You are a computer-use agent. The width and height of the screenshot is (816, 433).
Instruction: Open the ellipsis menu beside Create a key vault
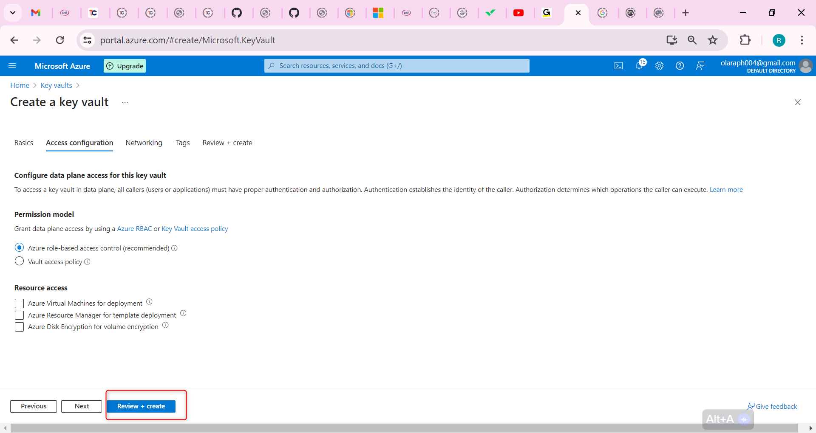125,102
